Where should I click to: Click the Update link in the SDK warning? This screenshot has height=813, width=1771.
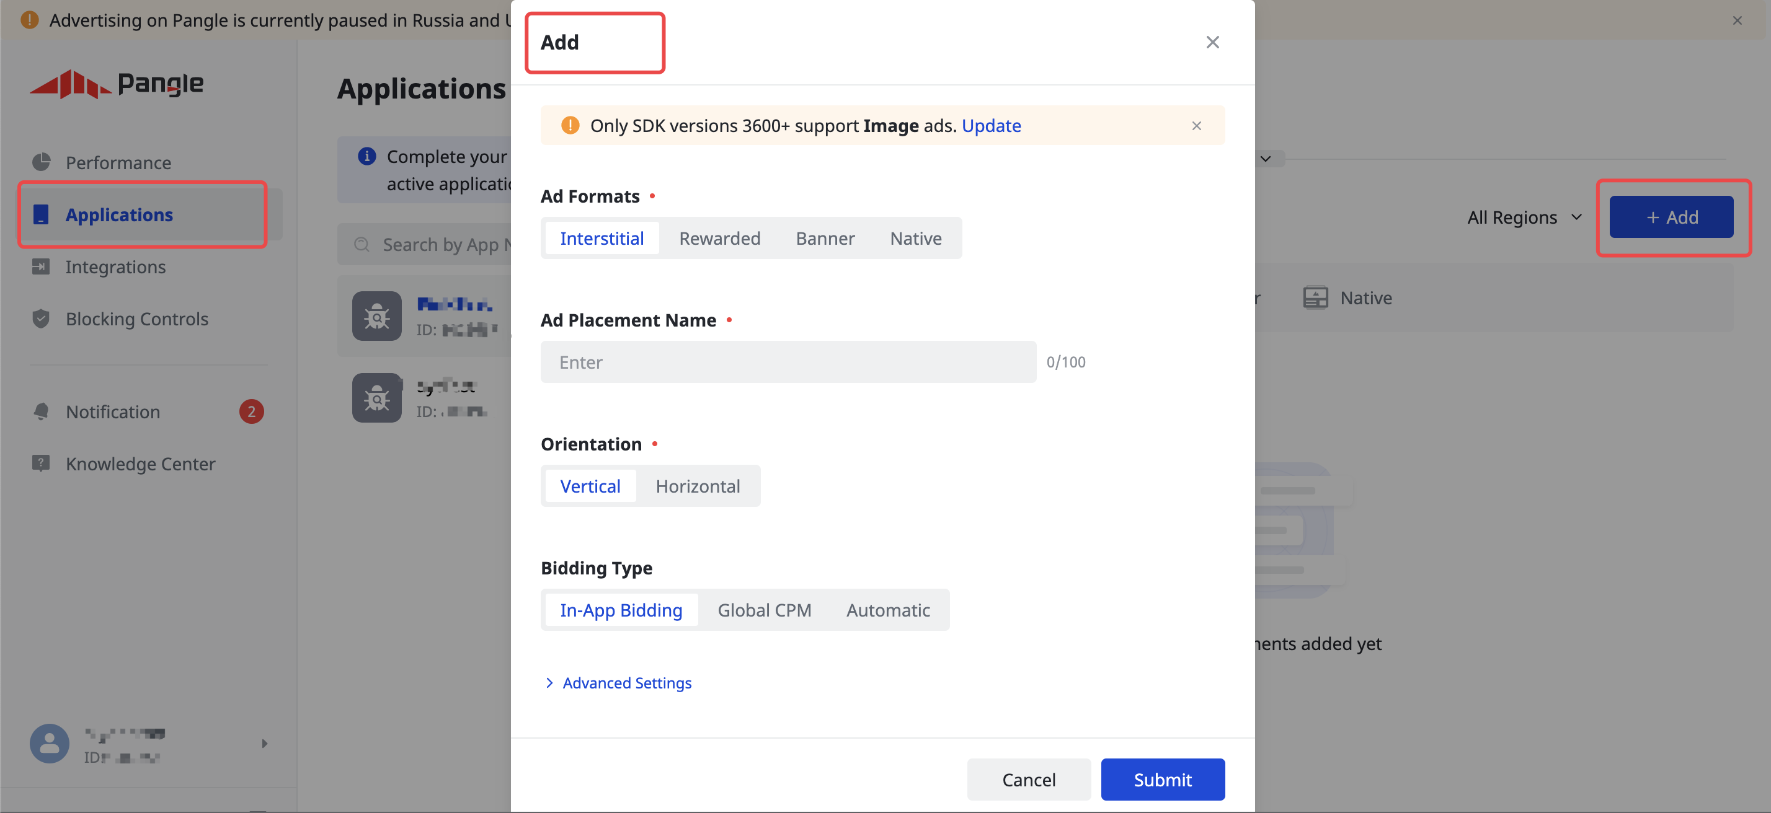(x=992, y=125)
